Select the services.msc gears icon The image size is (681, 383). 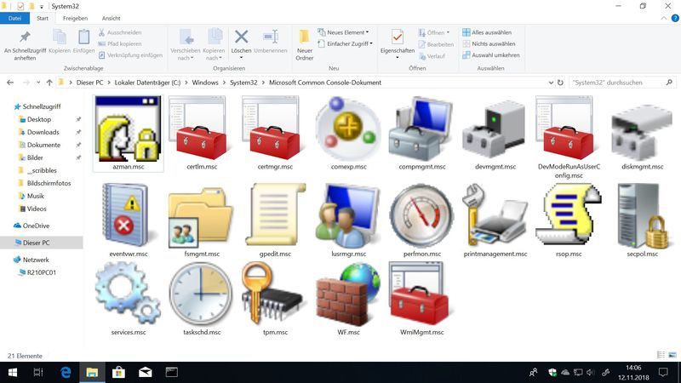click(129, 294)
